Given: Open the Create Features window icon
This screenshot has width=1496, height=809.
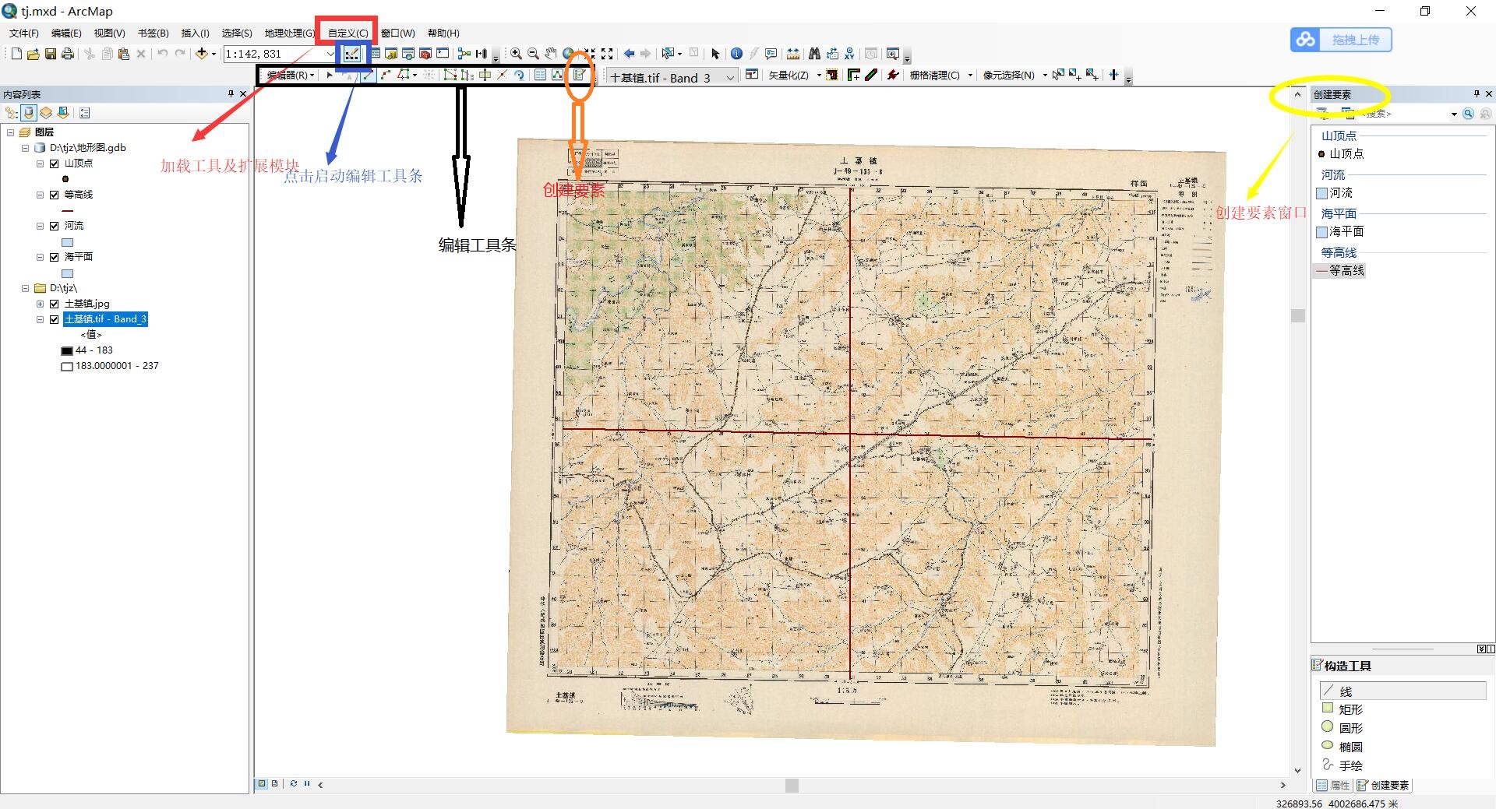Looking at the screenshot, I should [x=579, y=75].
